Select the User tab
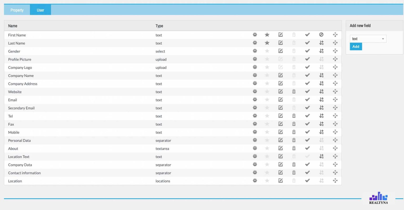404x210 pixels. click(x=41, y=10)
